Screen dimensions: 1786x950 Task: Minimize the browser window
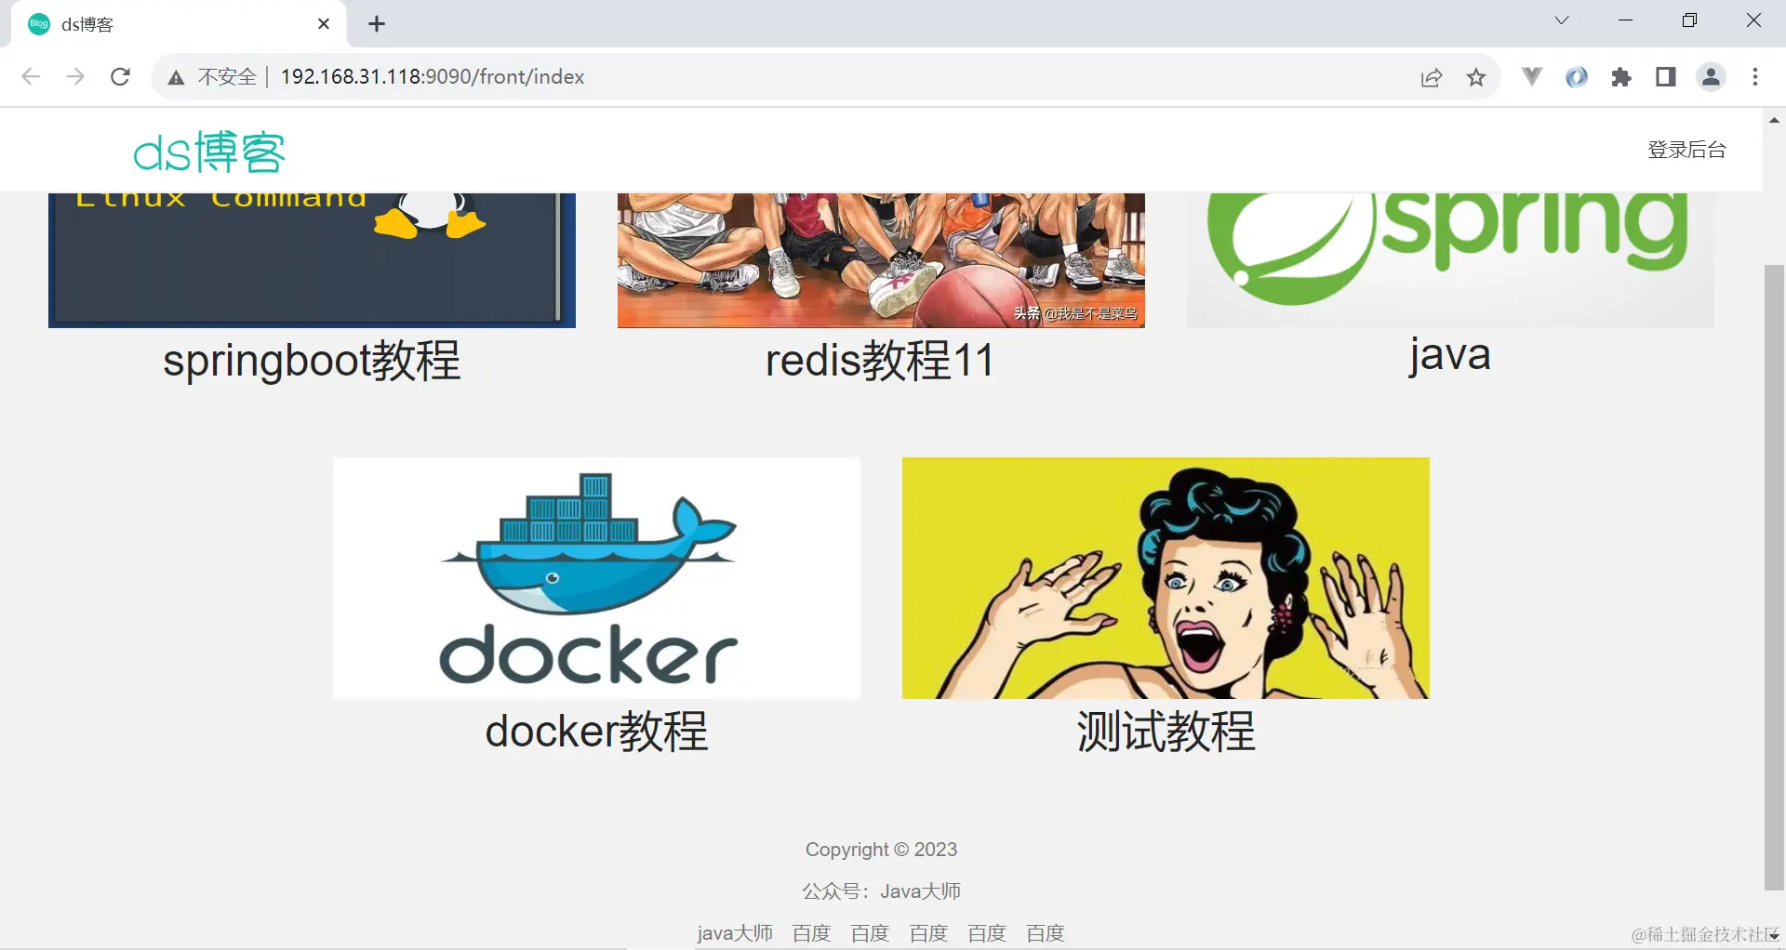click(1625, 20)
